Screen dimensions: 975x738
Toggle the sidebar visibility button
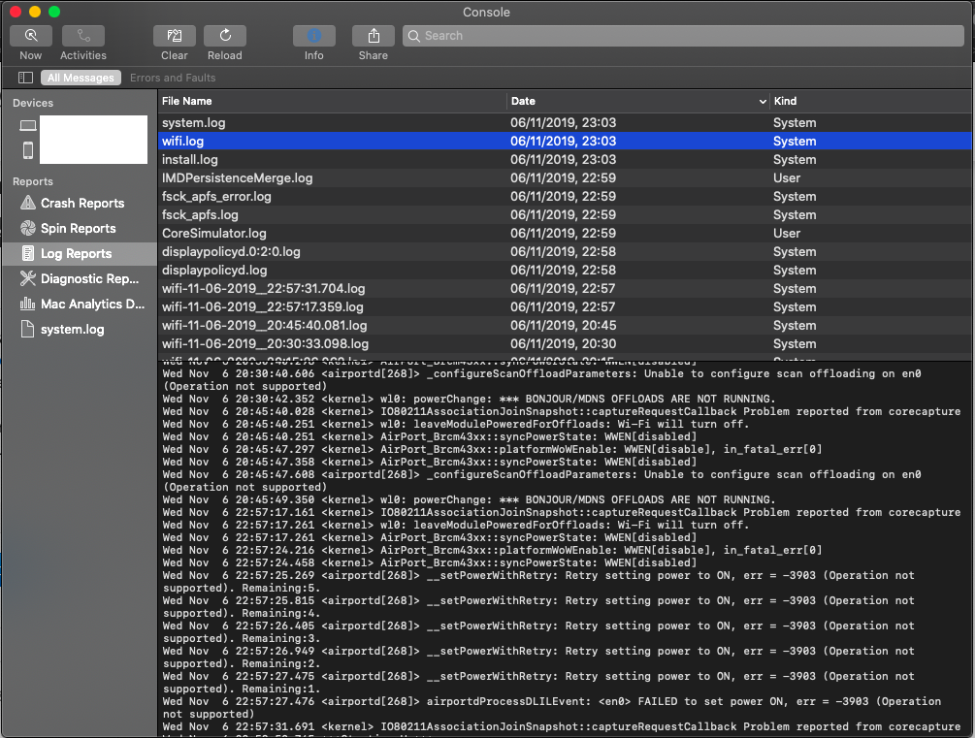click(x=24, y=78)
